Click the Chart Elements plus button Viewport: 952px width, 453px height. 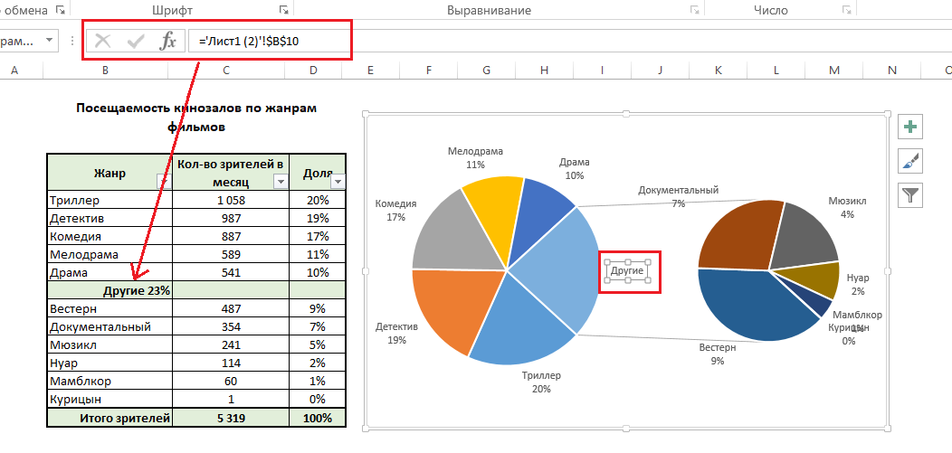(x=910, y=127)
